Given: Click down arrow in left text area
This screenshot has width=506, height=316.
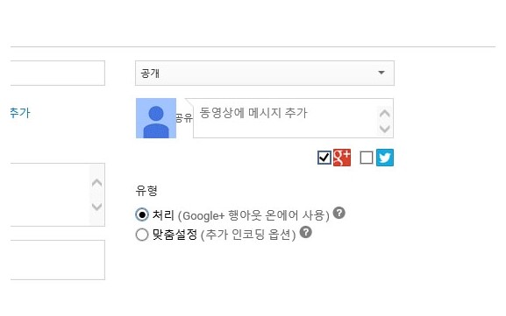Looking at the screenshot, I should click(x=96, y=207).
